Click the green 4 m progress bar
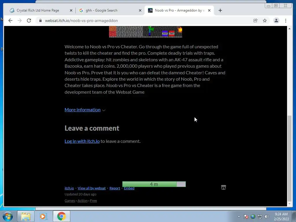296x222 pixels. tap(154, 184)
